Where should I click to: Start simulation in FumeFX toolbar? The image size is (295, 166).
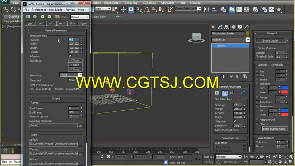point(43,17)
